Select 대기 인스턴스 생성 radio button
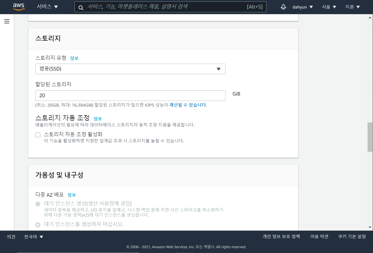Image resolution: width=373 pixels, height=253 pixels. point(38,204)
